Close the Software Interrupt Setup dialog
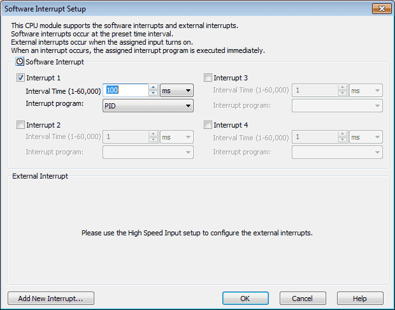The image size is (395, 310). pyautogui.click(x=382, y=9)
